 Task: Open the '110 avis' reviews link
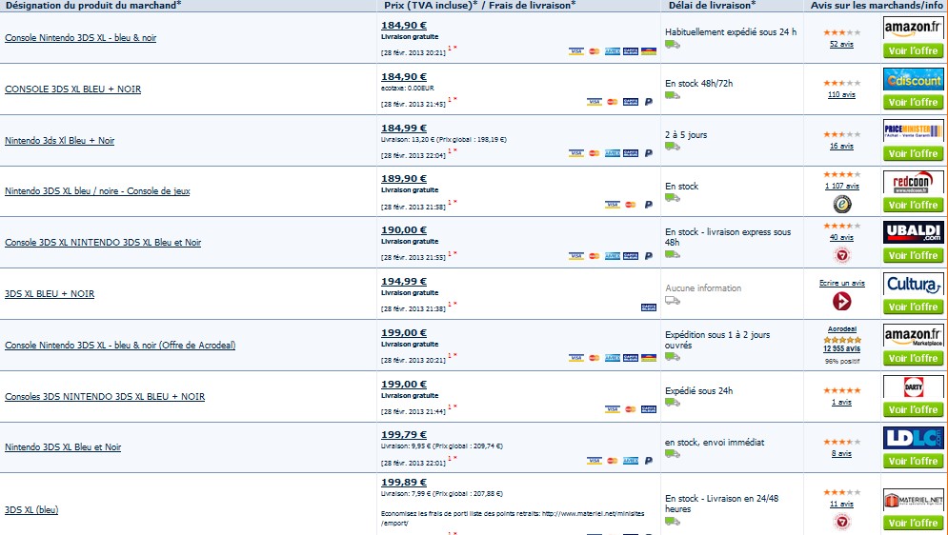coord(841,95)
